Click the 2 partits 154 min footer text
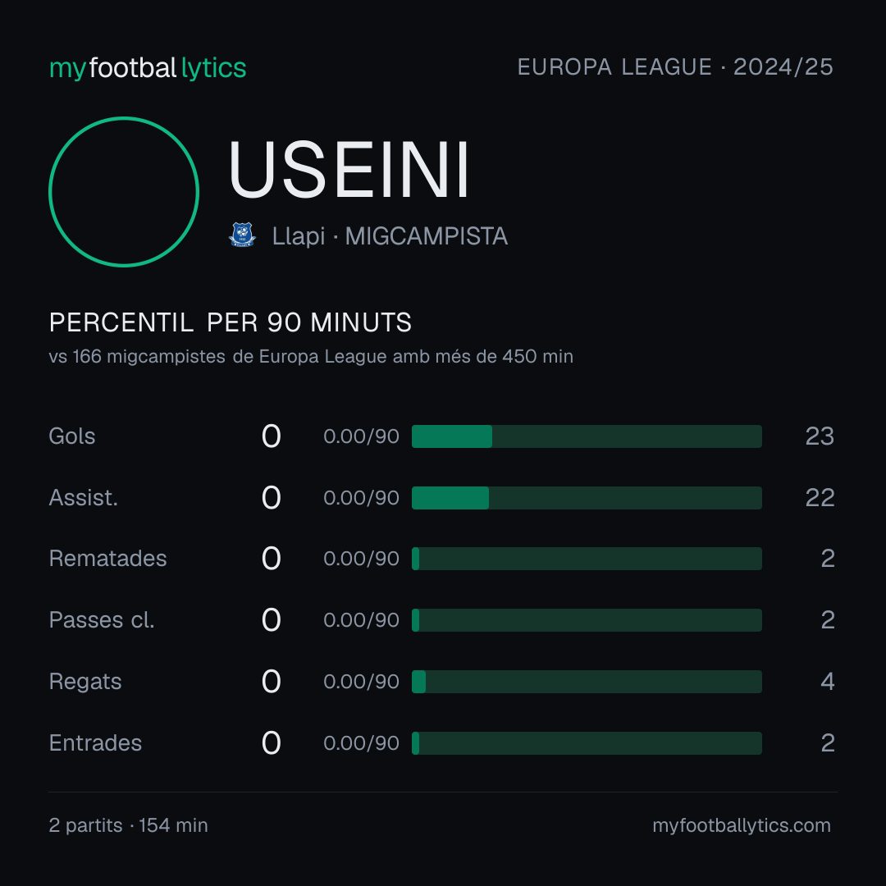 tap(128, 825)
